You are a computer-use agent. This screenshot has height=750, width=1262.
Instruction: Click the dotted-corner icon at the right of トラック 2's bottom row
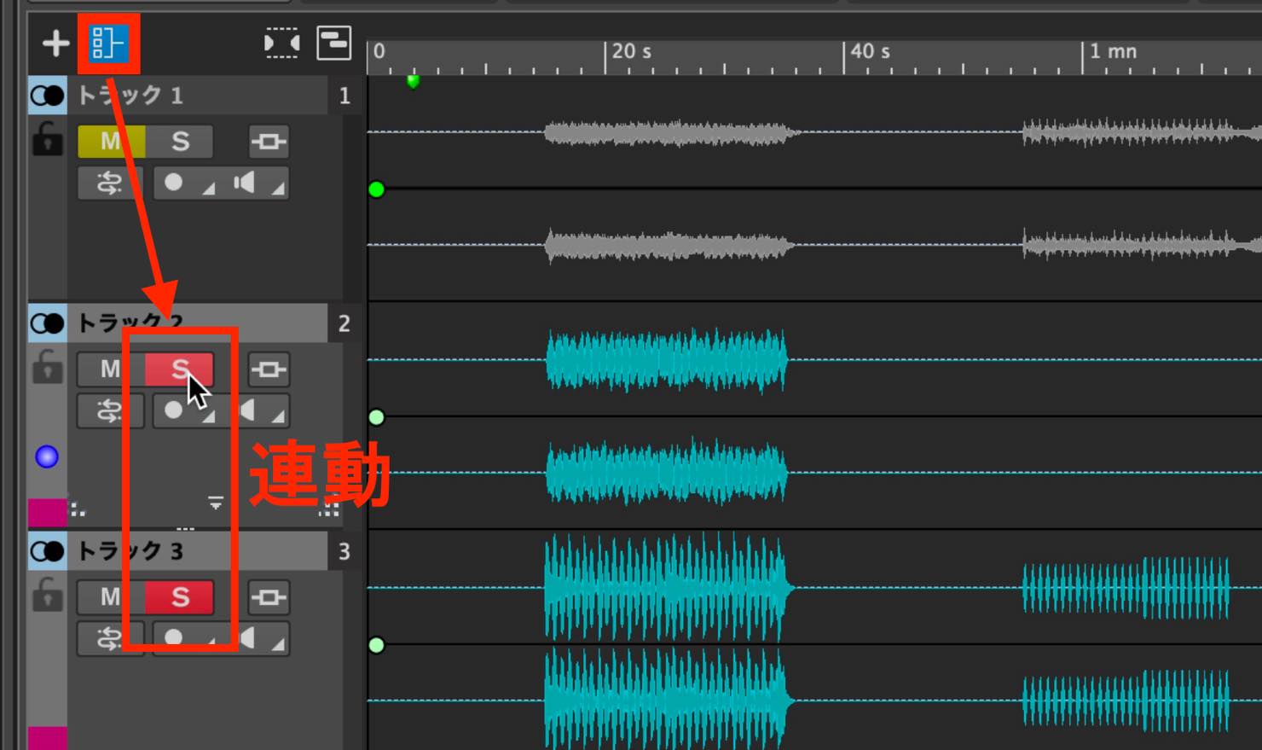328,509
